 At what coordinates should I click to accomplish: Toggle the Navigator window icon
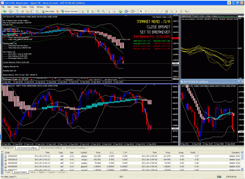[x=27, y=11]
